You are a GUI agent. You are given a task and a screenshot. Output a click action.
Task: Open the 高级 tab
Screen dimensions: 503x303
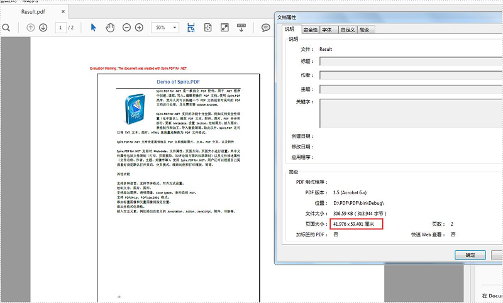(x=365, y=30)
